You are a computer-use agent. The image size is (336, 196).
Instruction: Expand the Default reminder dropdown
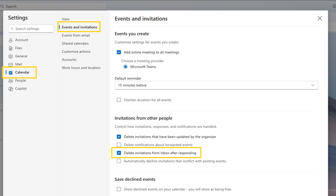point(216,85)
